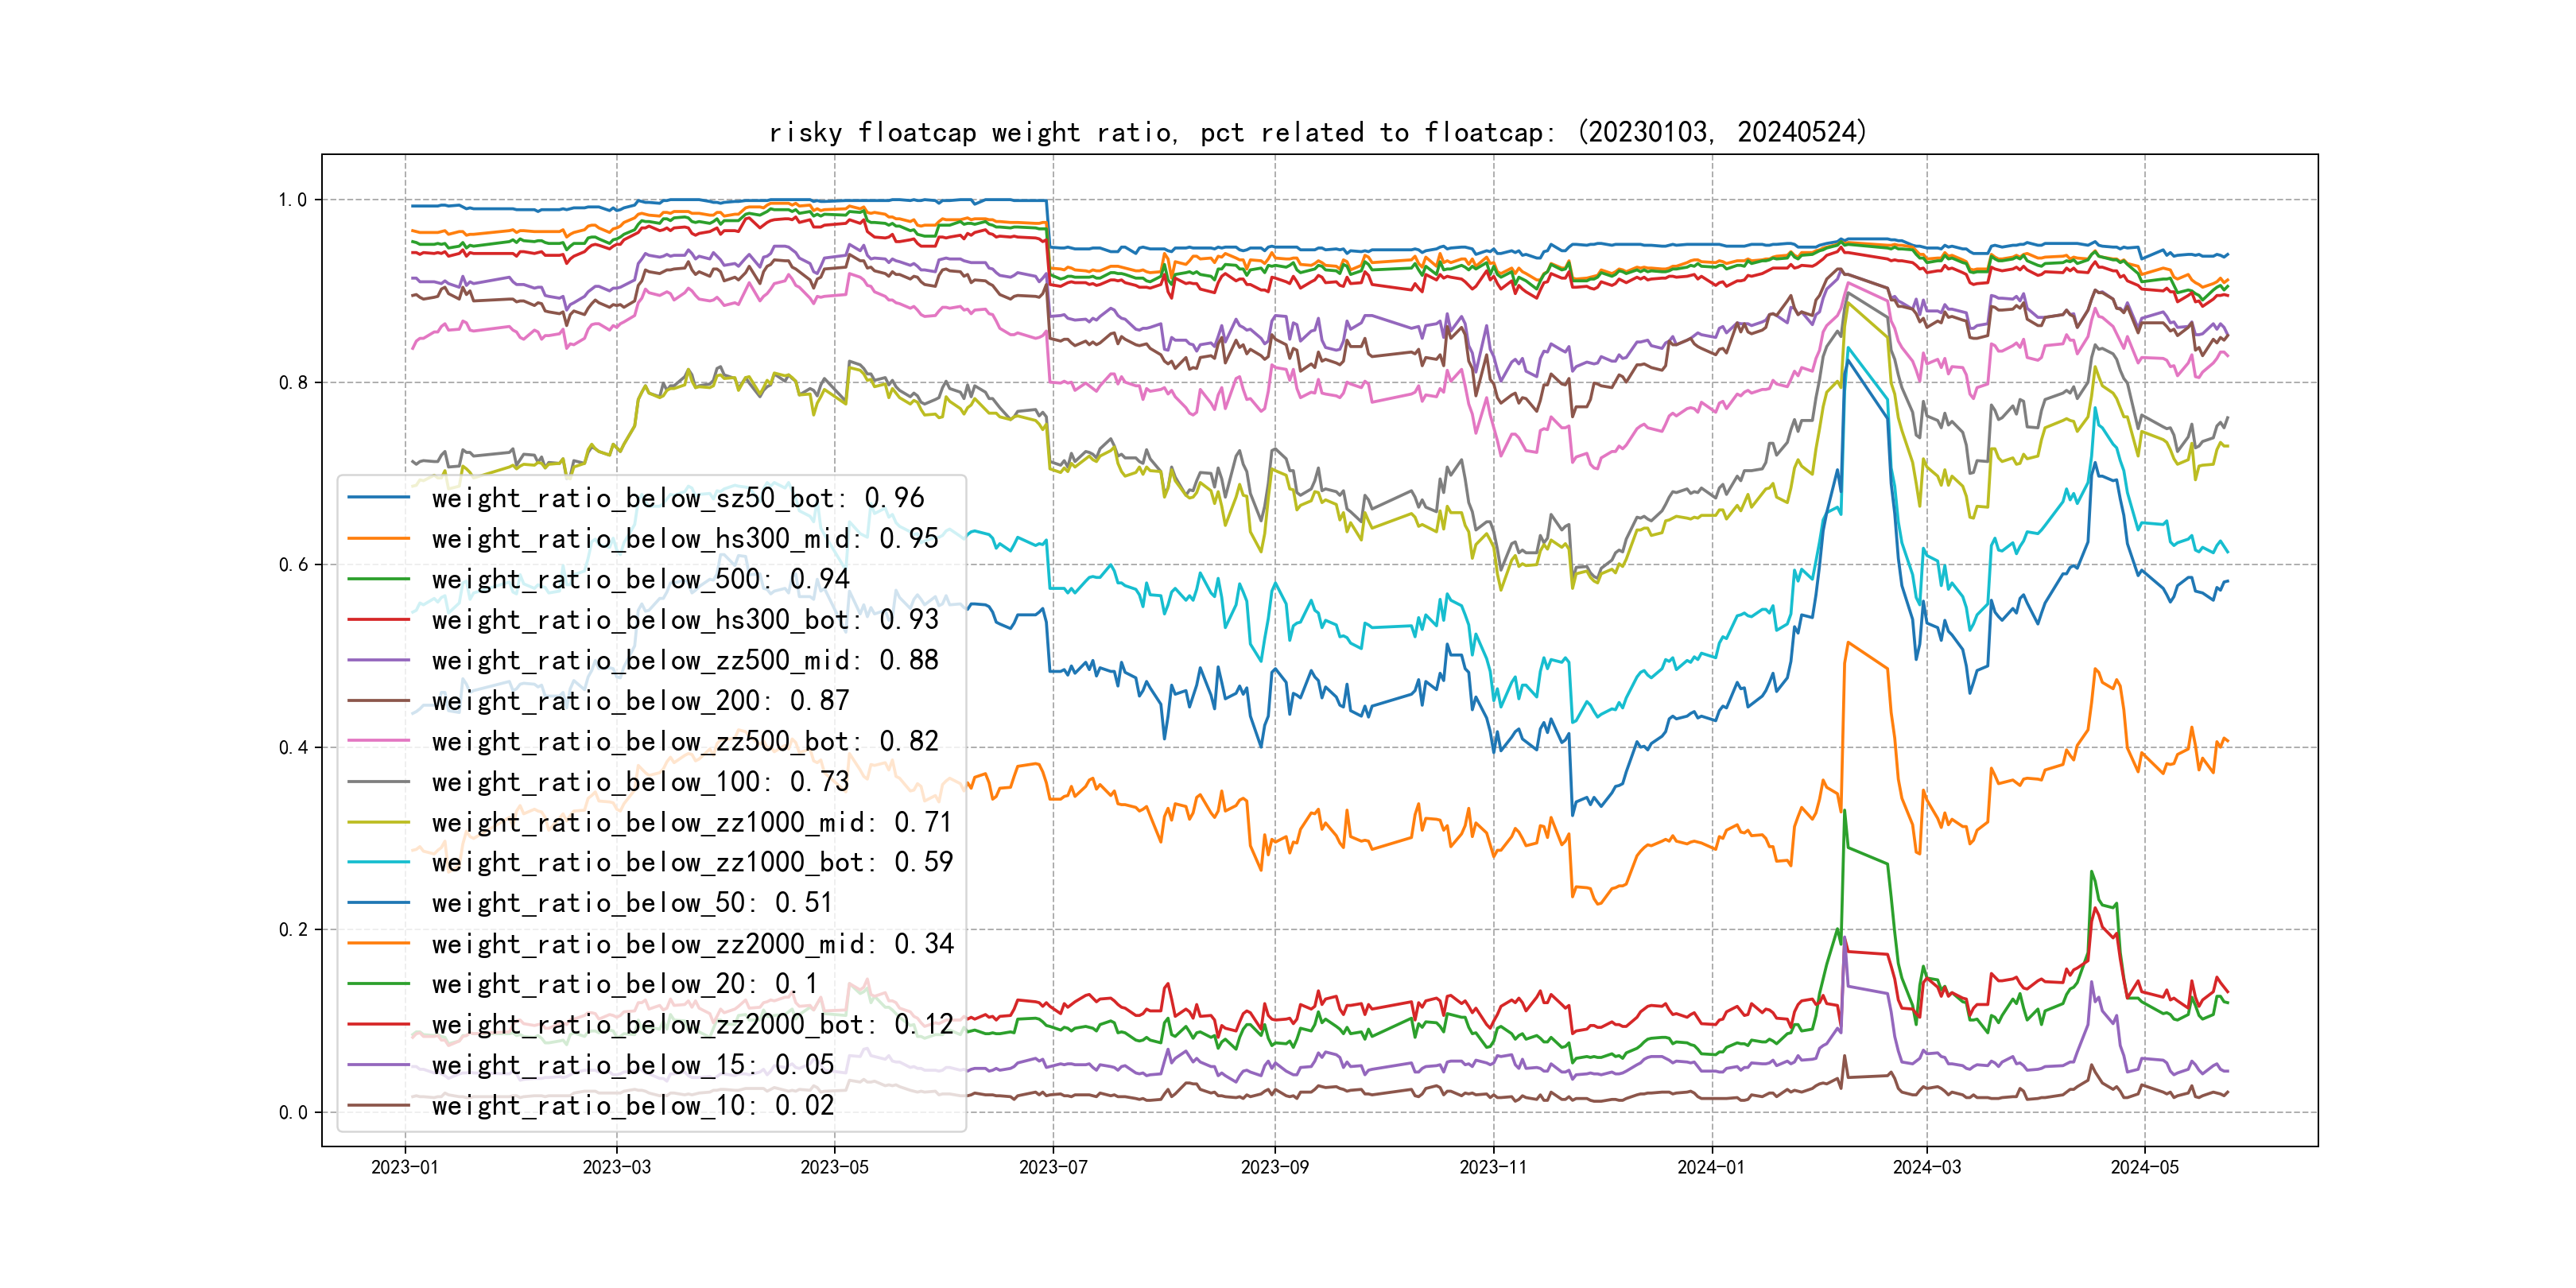Click the 2023-03 x-axis tick label

[616, 1167]
